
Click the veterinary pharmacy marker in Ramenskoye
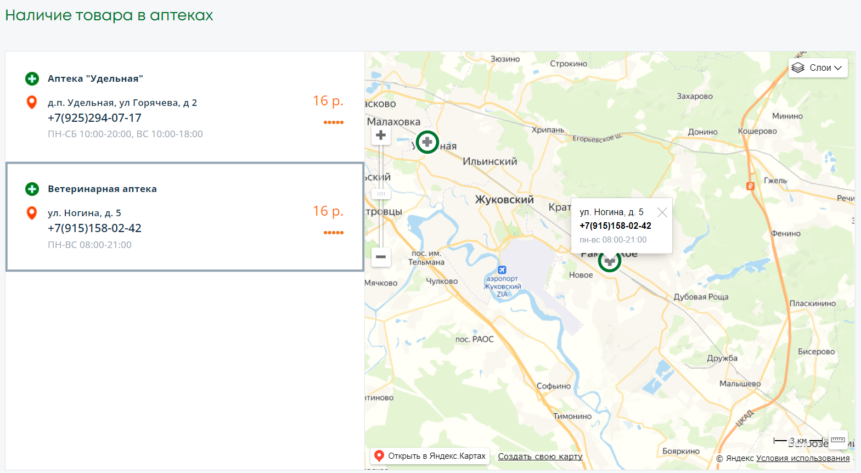(x=609, y=261)
